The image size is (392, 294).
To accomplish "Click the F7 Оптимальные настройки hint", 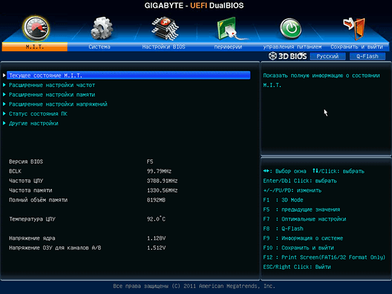I will tap(305, 219).
